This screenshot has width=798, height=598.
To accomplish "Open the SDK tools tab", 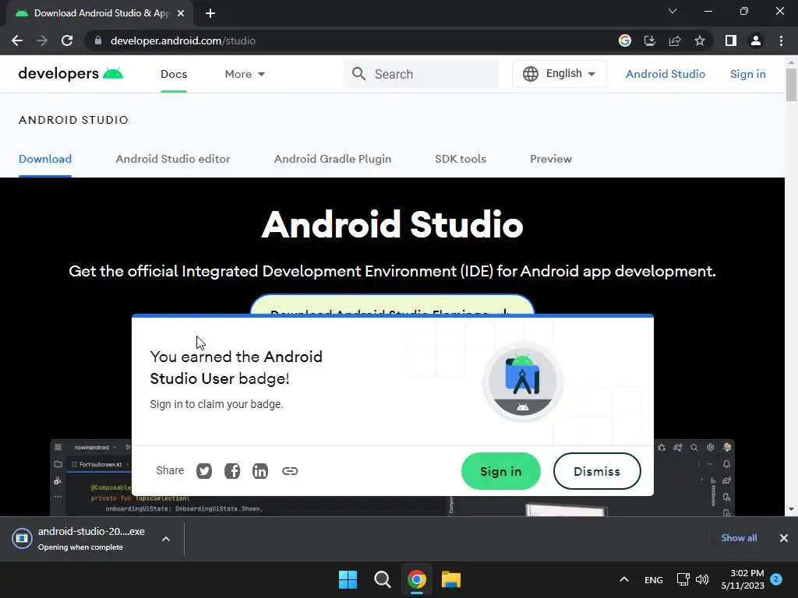I will [461, 159].
